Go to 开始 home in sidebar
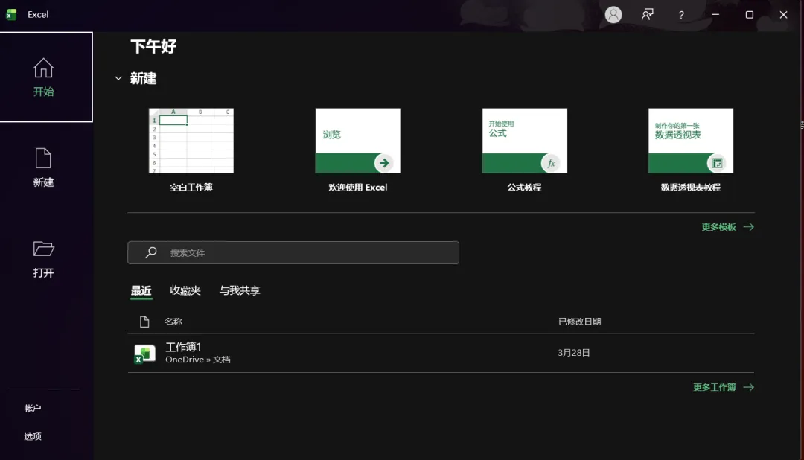 46,77
